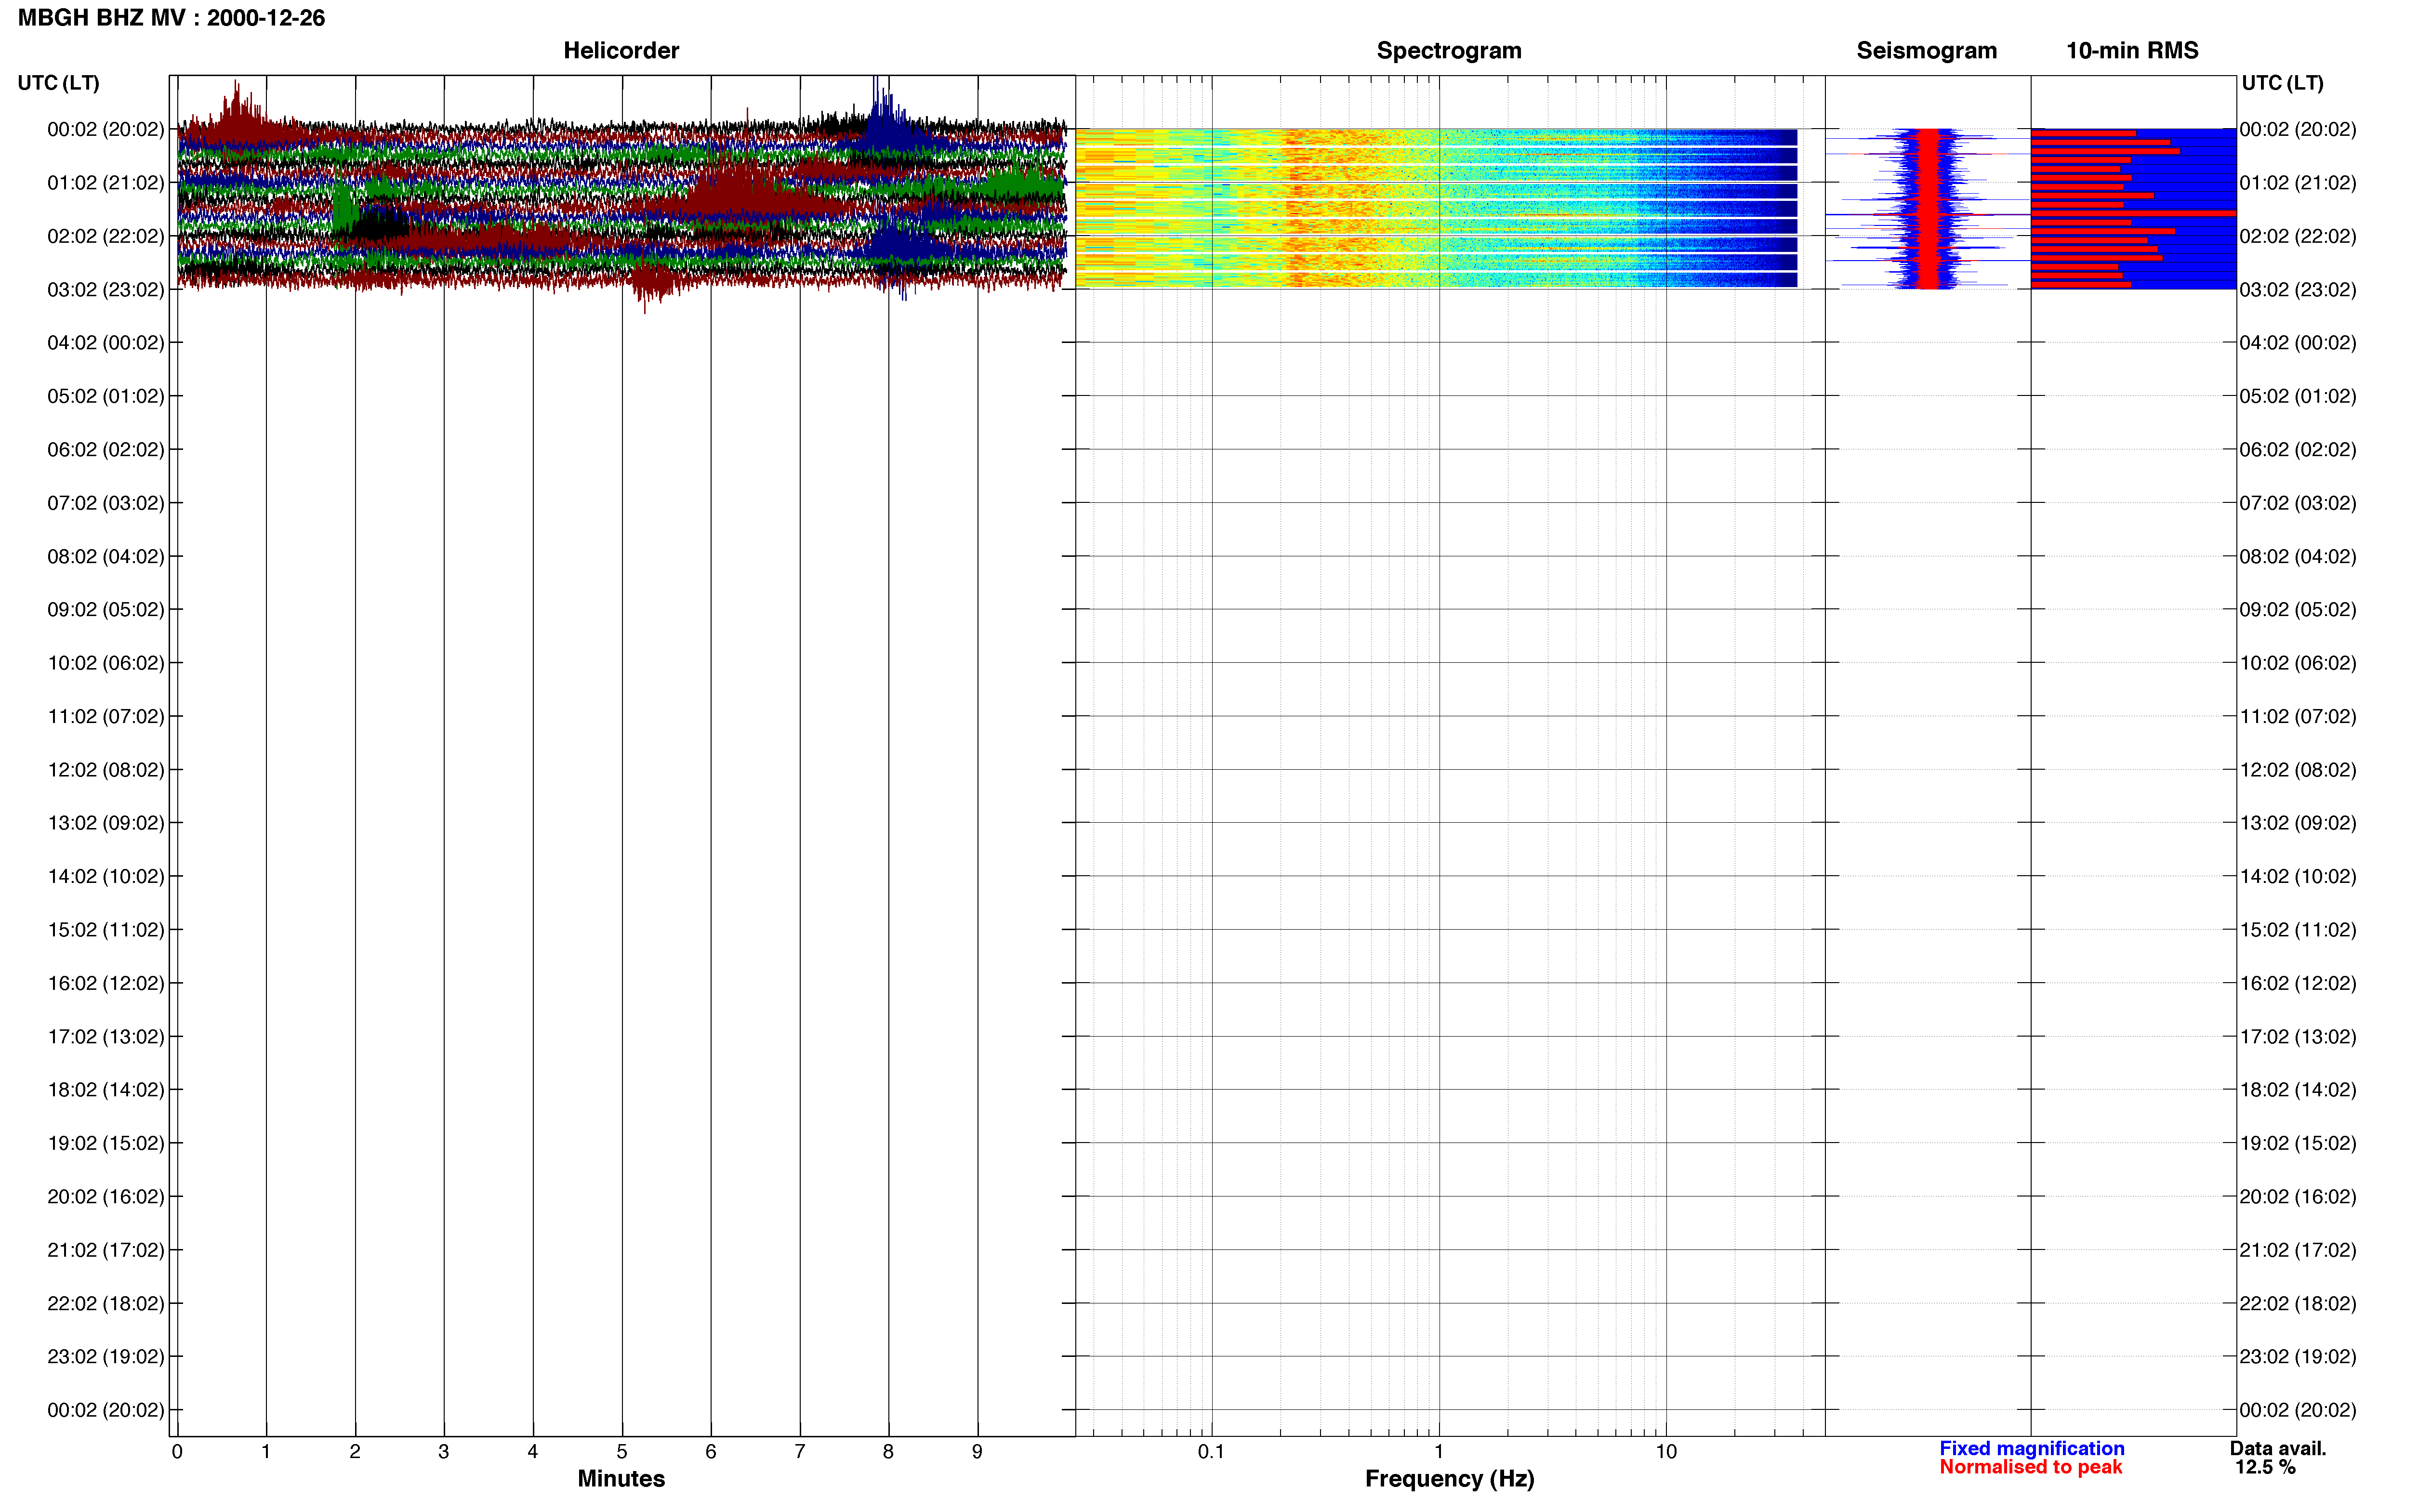2418x1512 pixels.
Task: Click left-axis time label 23:02 (19:02)
Action: pyautogui.click(x=105, y=1356)
